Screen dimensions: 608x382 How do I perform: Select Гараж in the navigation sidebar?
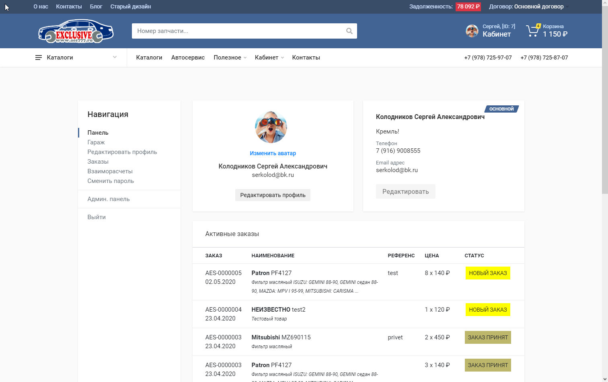[x=96, y=142]
